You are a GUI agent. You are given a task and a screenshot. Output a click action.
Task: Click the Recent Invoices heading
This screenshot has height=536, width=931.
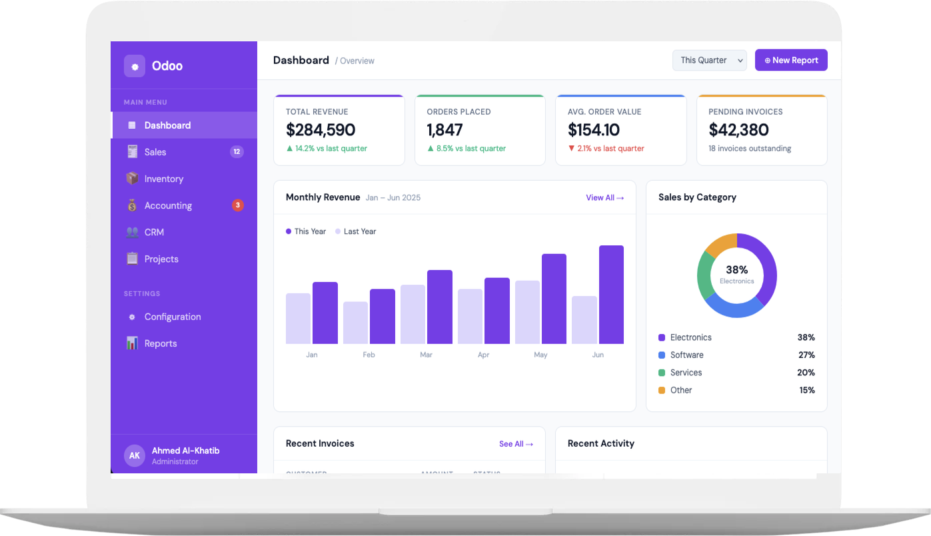320,443
